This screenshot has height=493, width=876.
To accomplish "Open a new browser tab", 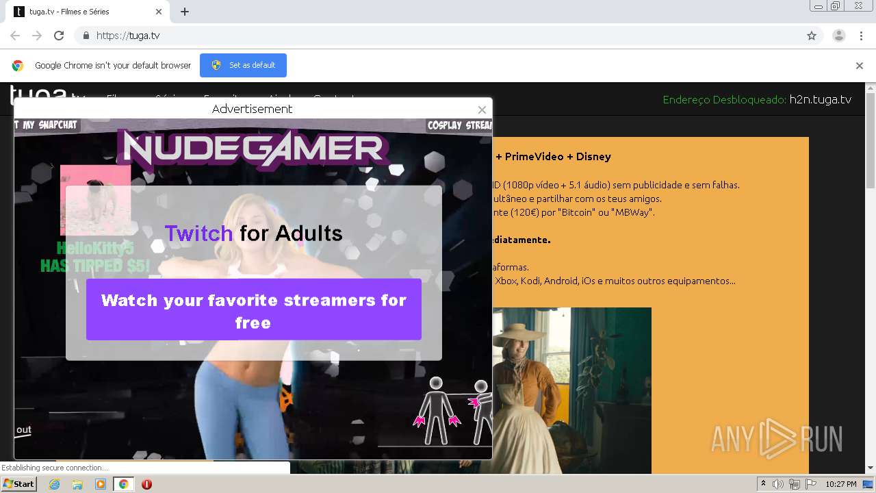I will [x=185, y=12].
